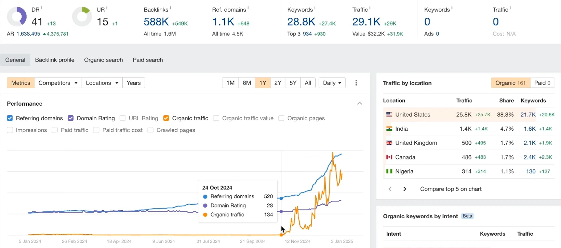Open the 588K backlinks value
Image resolution: width=561 pixels, height=248 pixels.
pos(156,22)
